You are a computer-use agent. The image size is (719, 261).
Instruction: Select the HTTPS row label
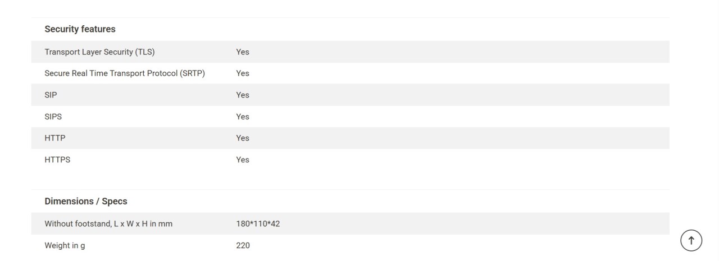57,160
